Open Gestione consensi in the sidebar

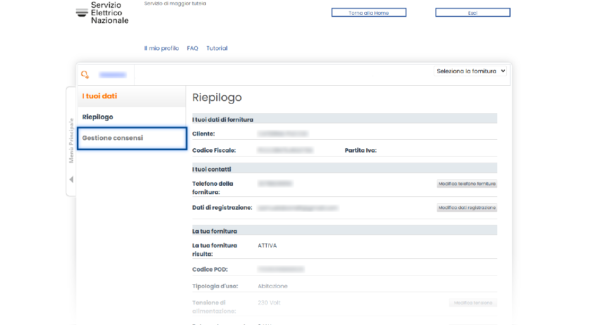tap(112, 138)
